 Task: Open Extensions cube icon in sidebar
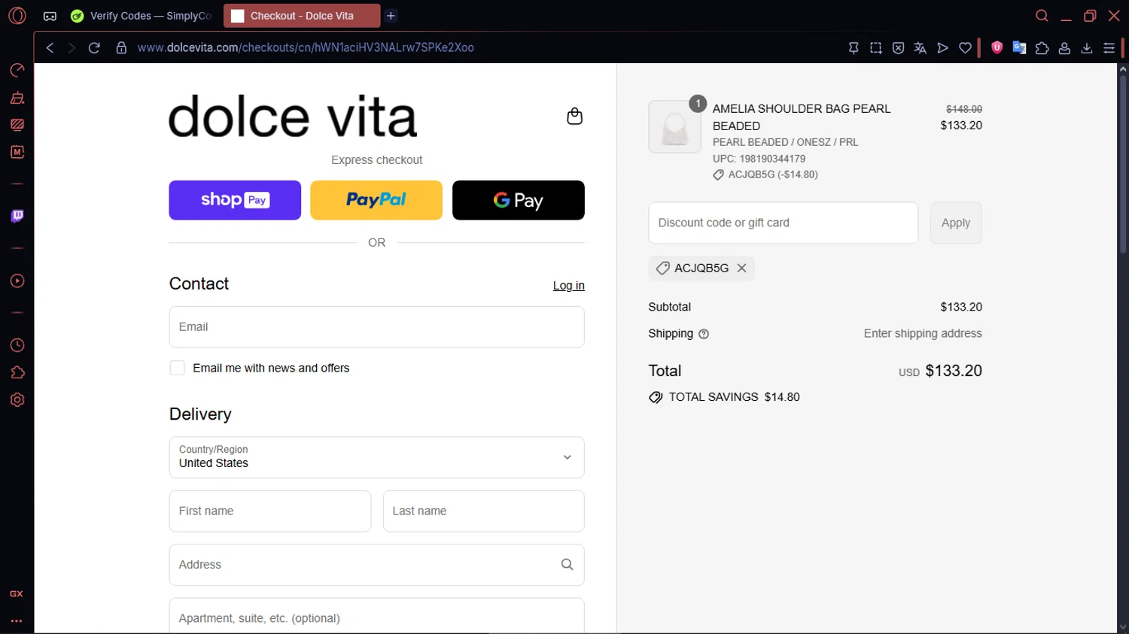pos(17,373)
